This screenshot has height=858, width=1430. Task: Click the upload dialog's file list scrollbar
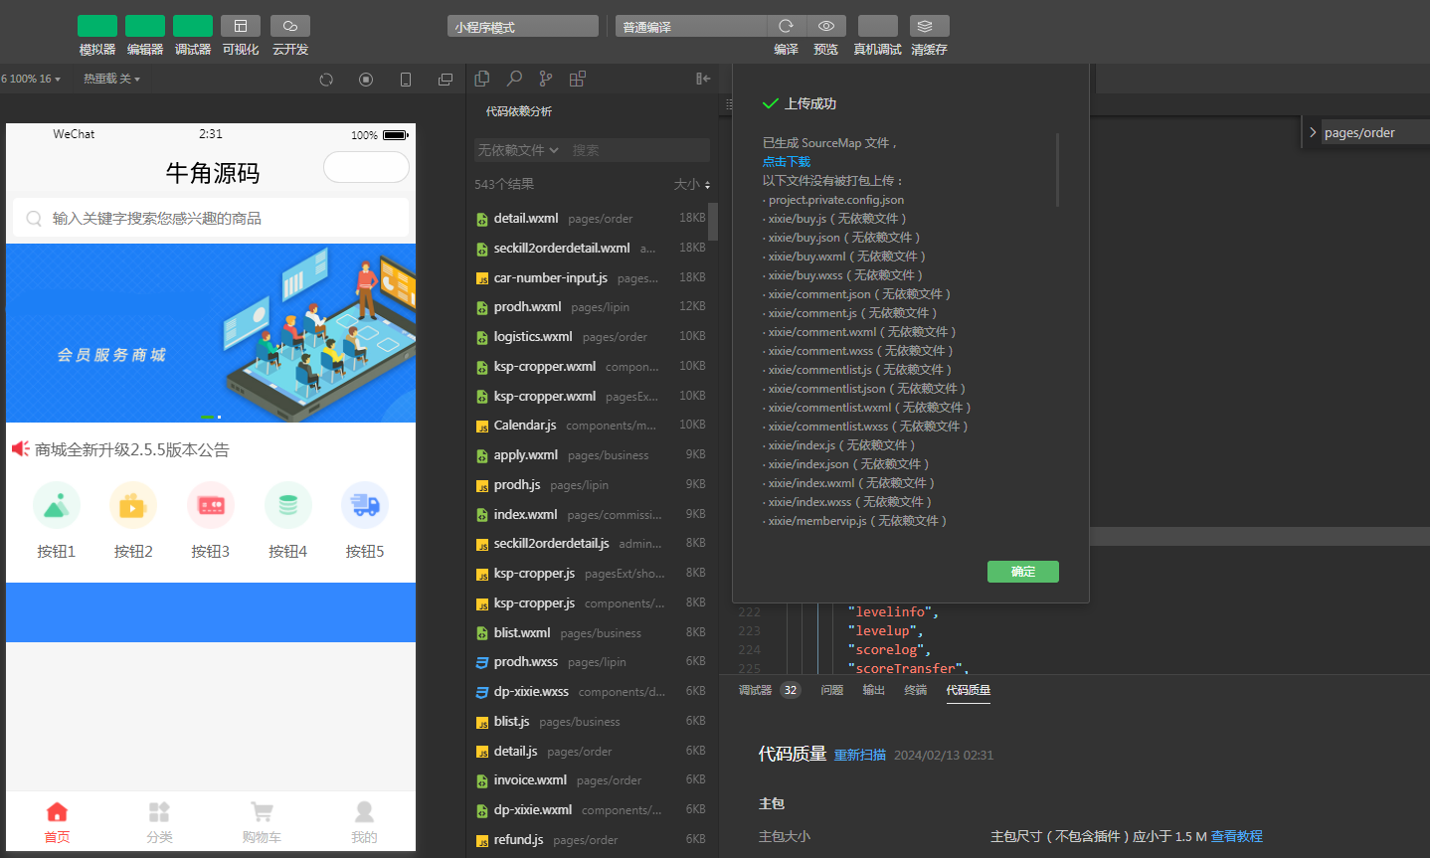tap(1057, 170)
